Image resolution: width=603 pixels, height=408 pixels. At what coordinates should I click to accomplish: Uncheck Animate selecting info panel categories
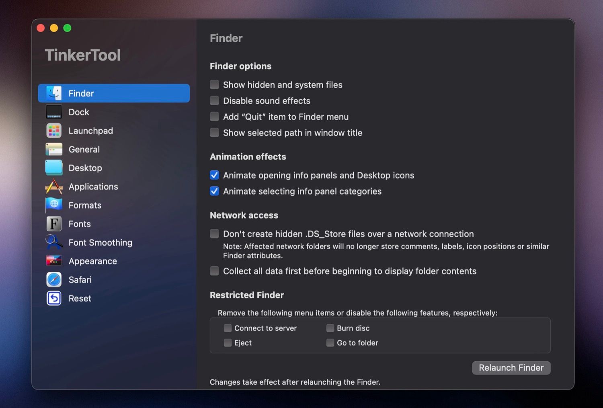tap(215, 191)
